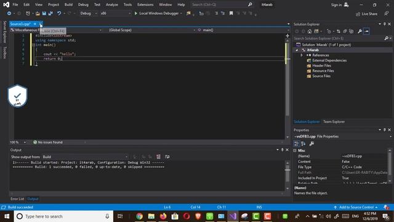This screenshot has height=222, width=394.
Task: Open the File menu
Action: [x=15, y=4]
